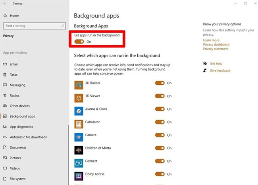Click the Children of Morta icon
This screenshot has height=185, width=258.
click(x=79, y=150)
